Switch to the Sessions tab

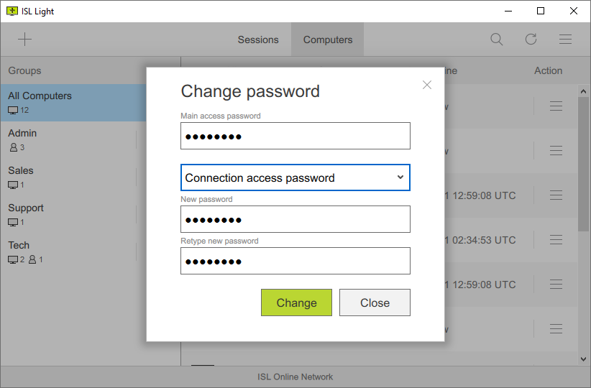coord(258,40)
